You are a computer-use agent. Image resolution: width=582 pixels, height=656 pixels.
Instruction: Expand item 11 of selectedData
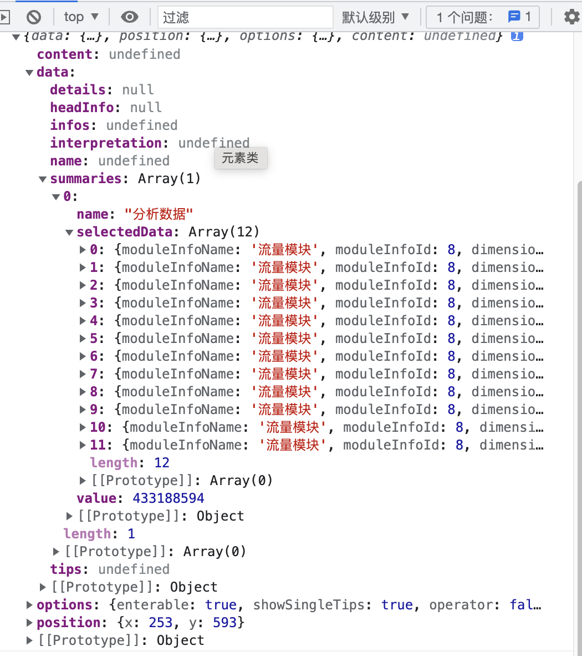(x=83, y=445)
